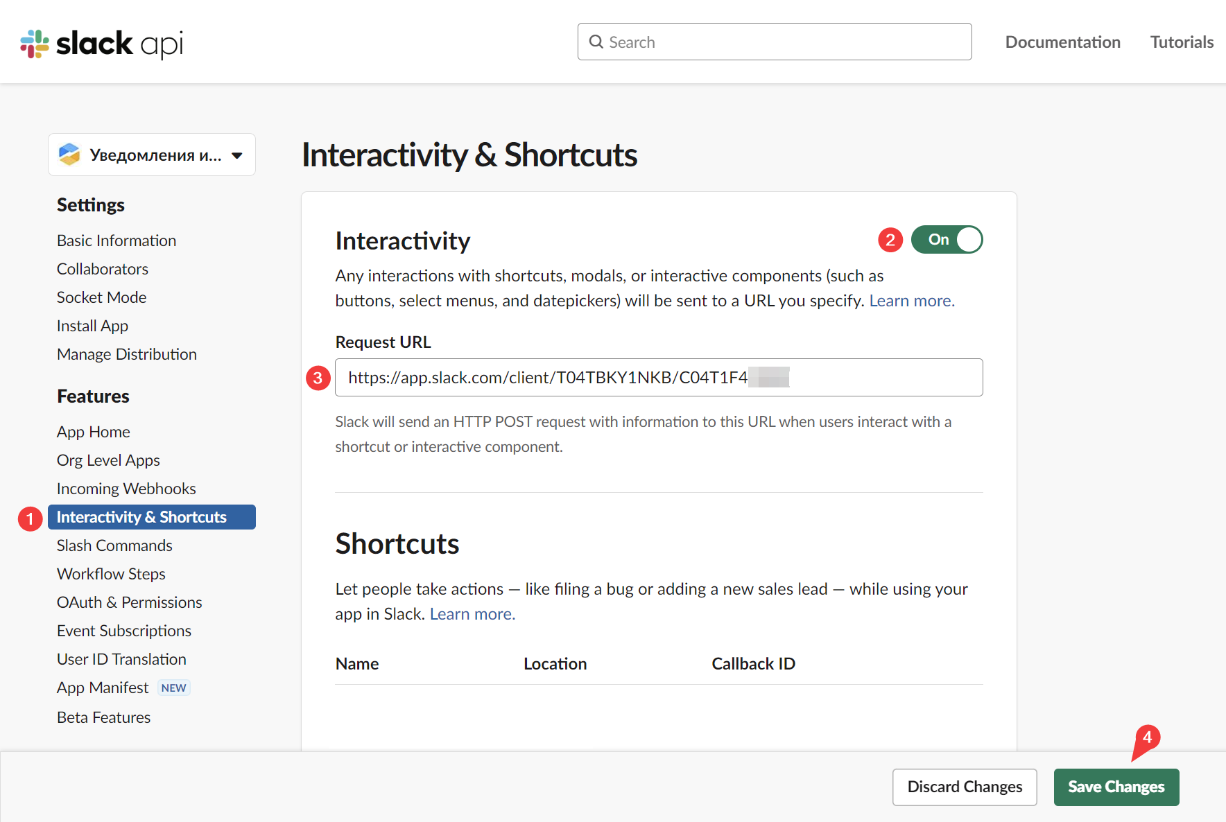Click Learn more link under Shortcuts

tap(472, 614)
